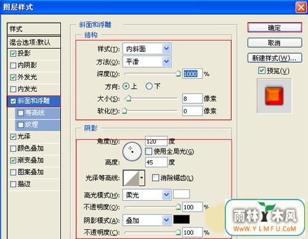
Task: Enable the 内阴影 checkbox
Action: [13, 65]
